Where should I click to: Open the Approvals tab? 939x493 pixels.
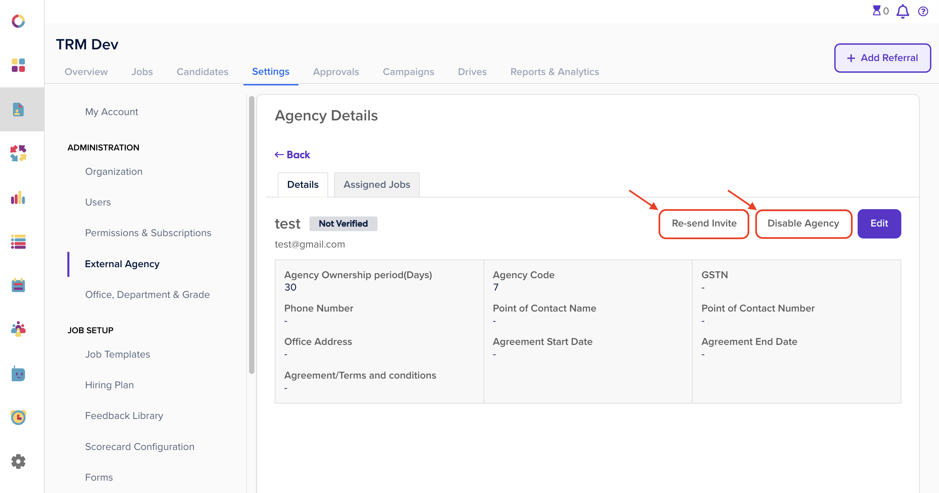336,71
